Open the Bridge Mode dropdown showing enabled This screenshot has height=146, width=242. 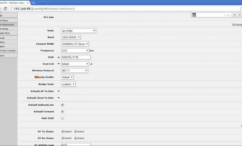[68, 84]
